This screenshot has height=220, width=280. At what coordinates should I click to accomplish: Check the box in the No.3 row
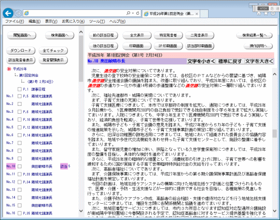pos(20,112)
